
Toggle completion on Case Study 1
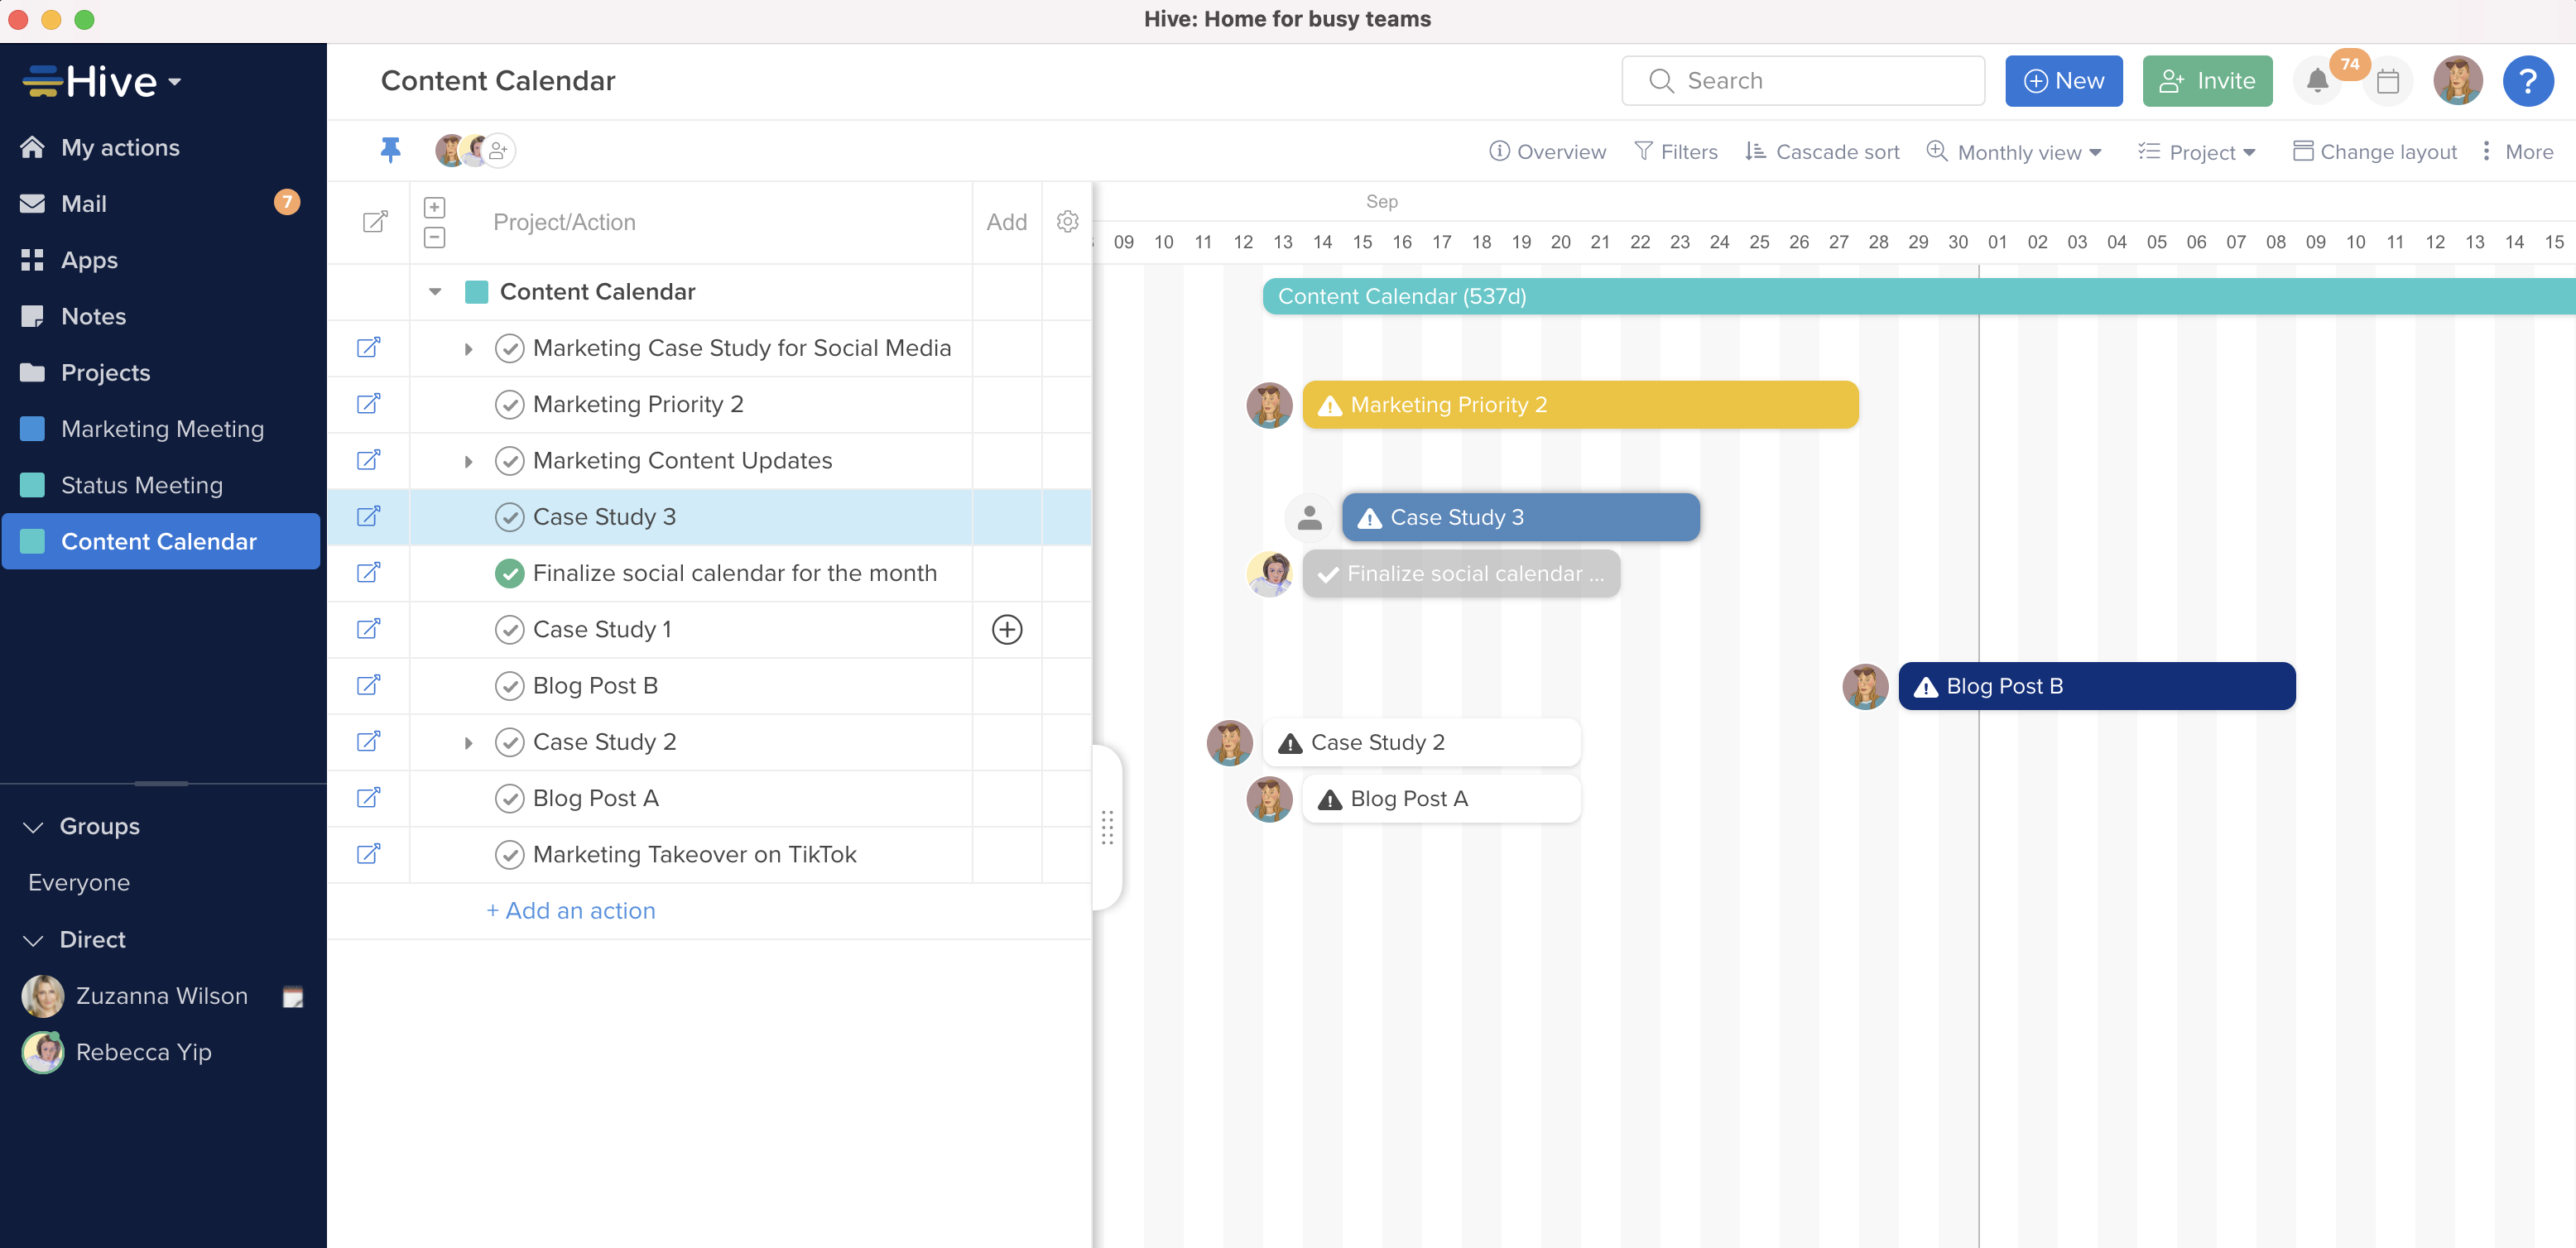pyautogui.click(x=509, y=629)
